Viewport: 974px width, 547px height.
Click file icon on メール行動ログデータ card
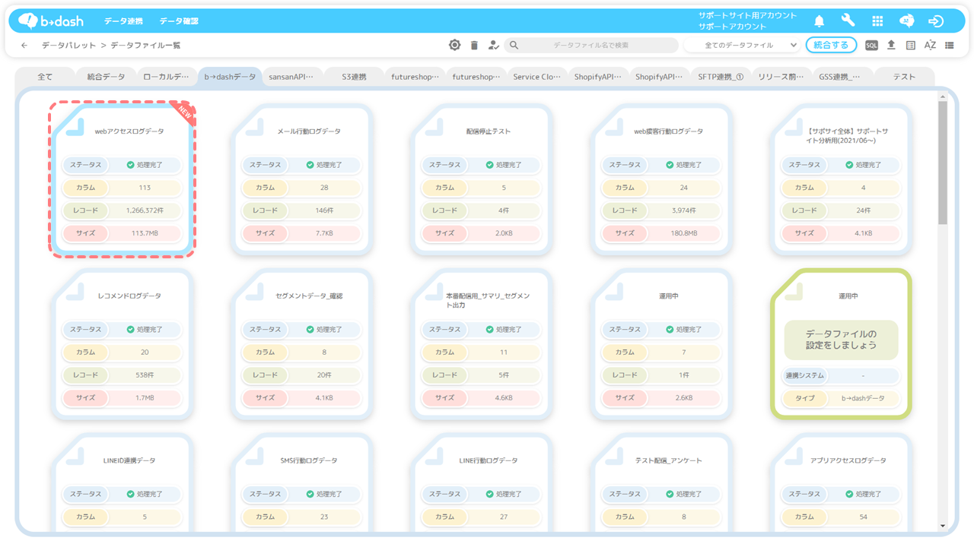pos(255,126)
